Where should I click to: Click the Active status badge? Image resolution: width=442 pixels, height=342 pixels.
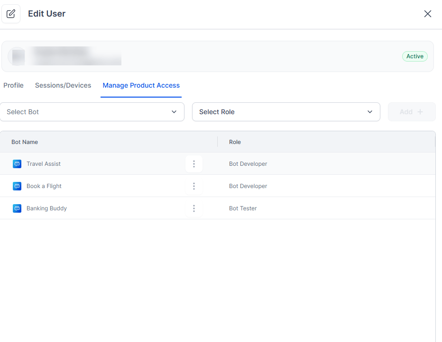click(x=414, y=56)
